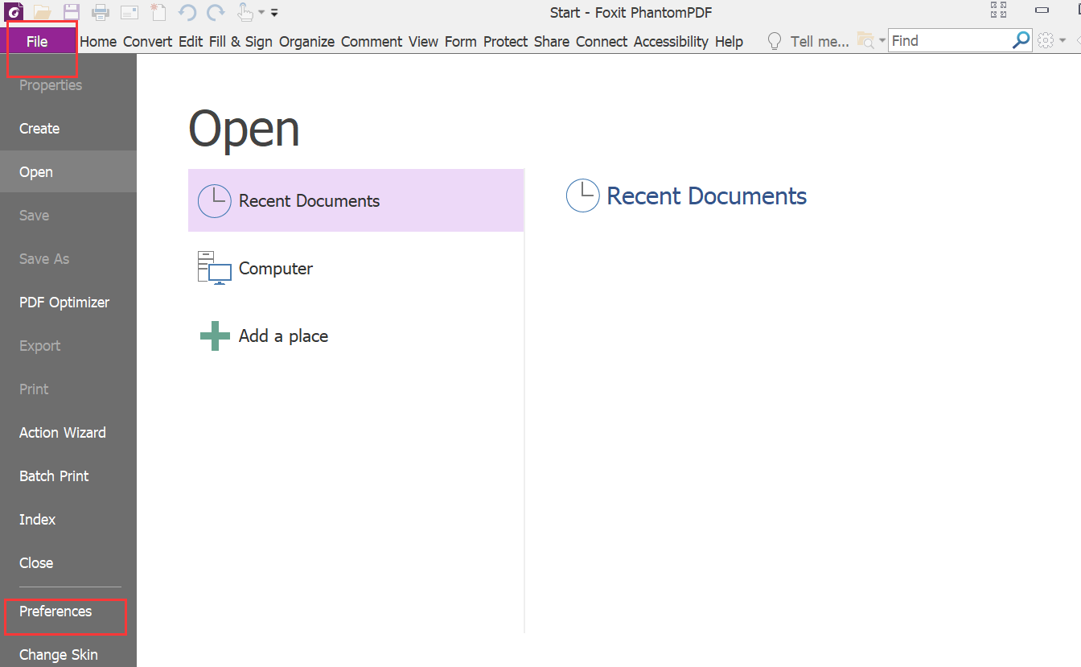Select Batch Print in the sidebar
Screen dimensions: 1081x667
54,476
